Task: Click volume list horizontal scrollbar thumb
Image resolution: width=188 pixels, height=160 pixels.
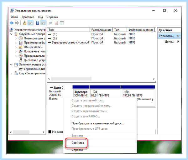Action: pos(71,79)
